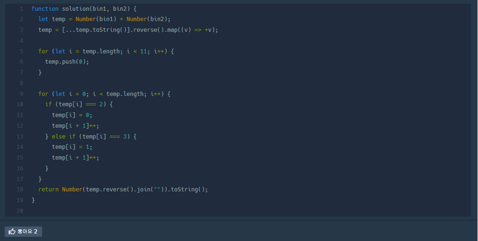Click 'temp.push(0);' on line 6

coord(67,62)
